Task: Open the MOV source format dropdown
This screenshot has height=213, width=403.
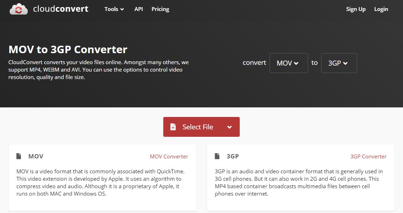Action: [x=288, y=63]
